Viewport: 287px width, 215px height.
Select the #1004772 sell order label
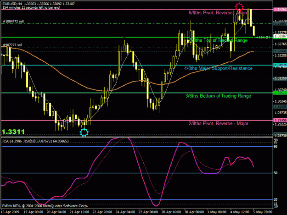[13, 22]
